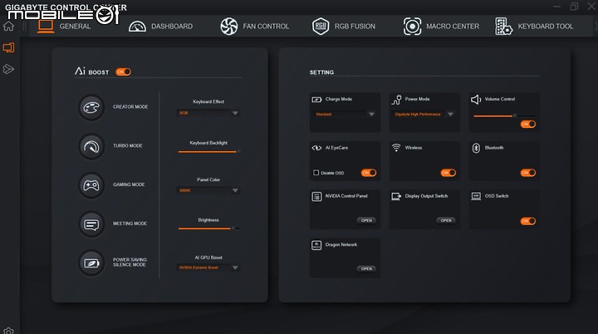Go to Fan Control tab label
Viewport: 598px width, 334px height.
[266, 27]
